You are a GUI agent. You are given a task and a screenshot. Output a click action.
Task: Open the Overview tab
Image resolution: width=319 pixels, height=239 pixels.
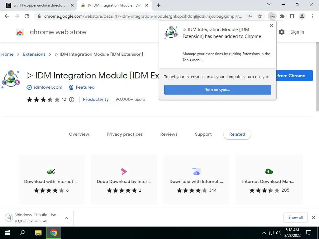[x=79, y=134]
